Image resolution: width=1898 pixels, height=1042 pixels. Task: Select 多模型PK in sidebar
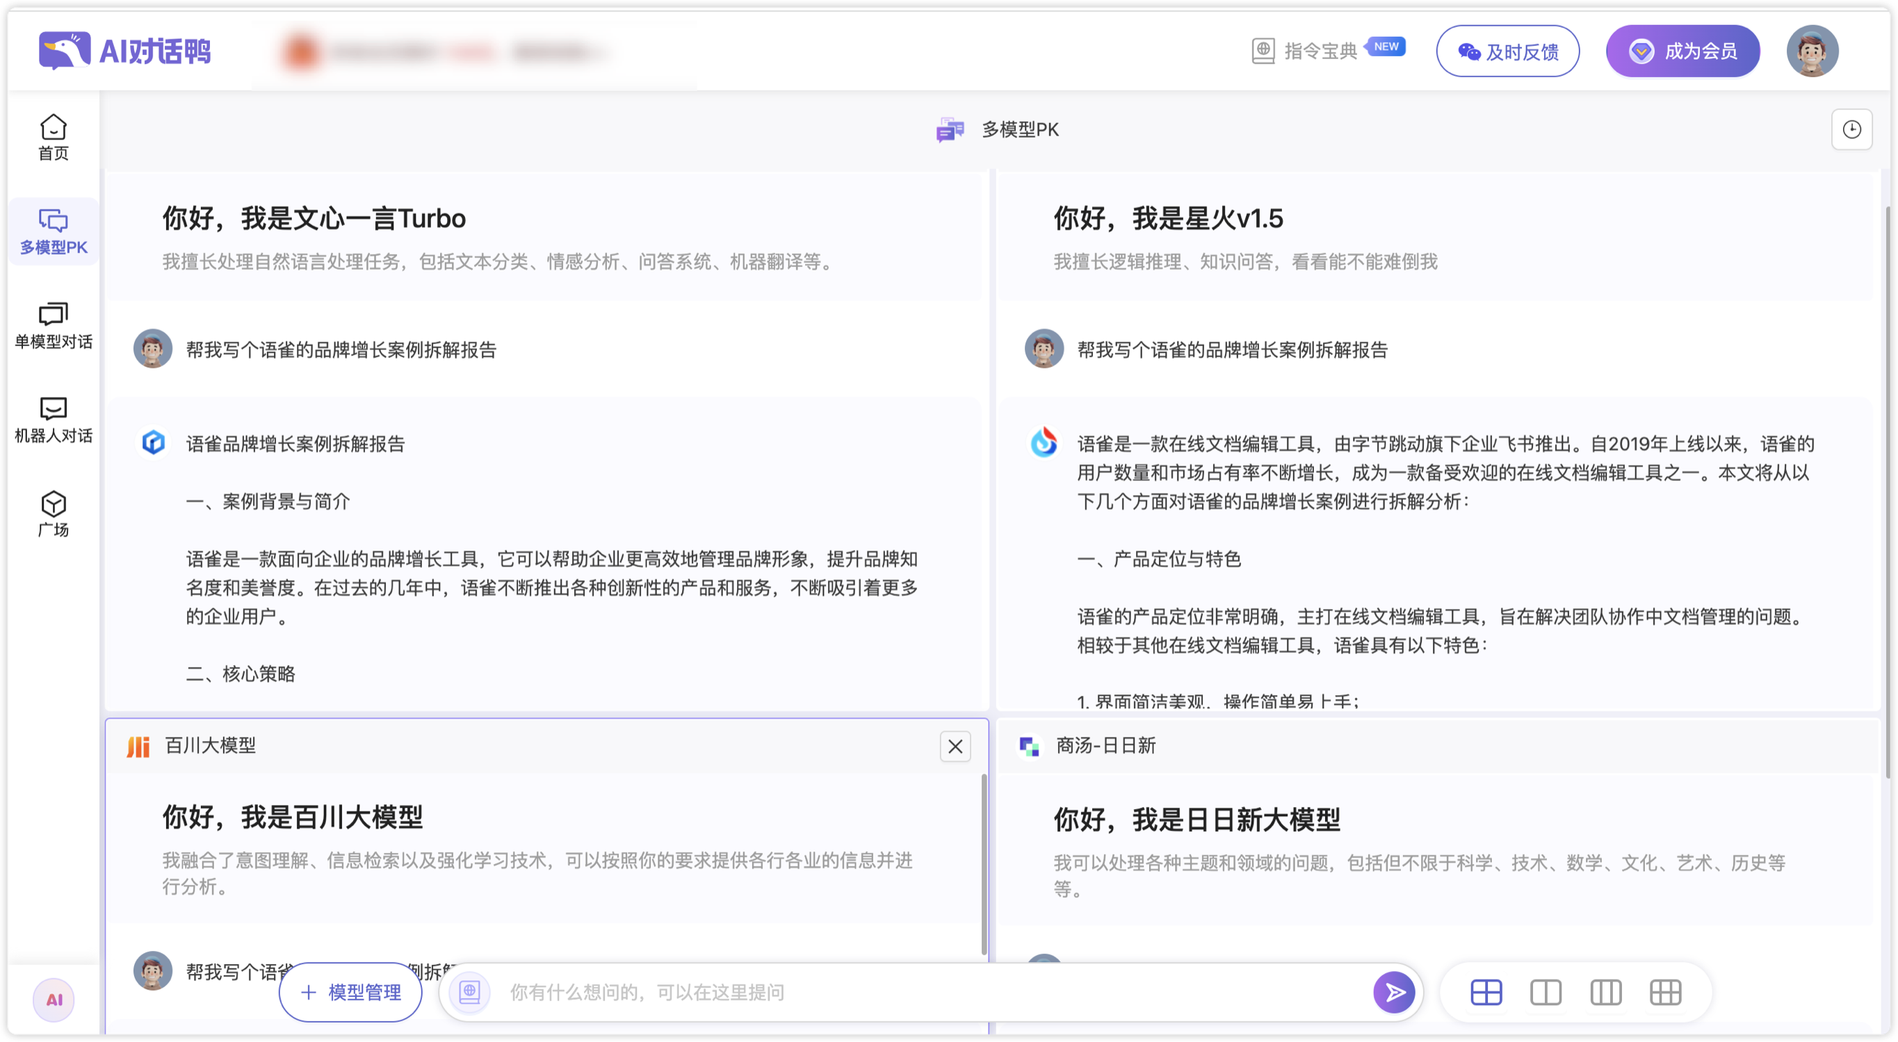tap(53, 231)
